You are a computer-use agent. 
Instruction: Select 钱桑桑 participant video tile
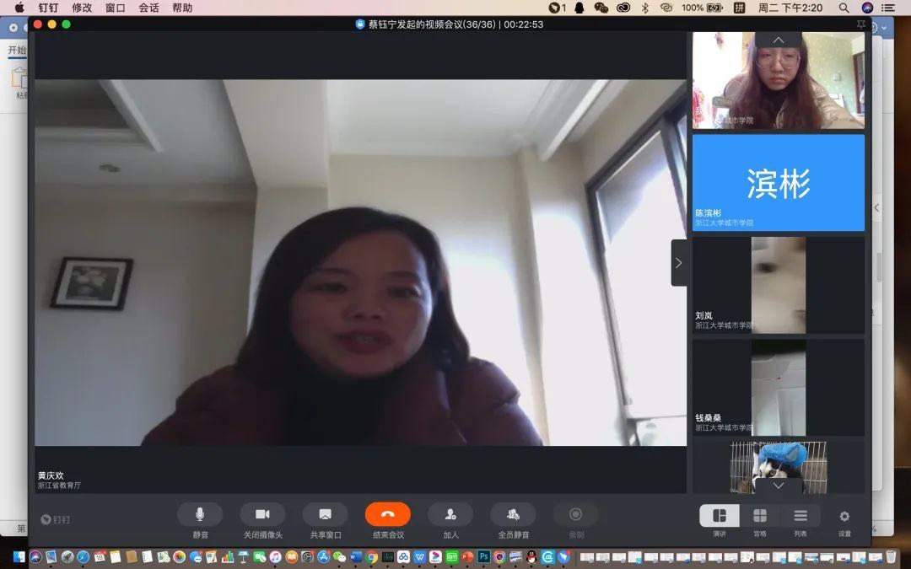(x=779, y=387)
